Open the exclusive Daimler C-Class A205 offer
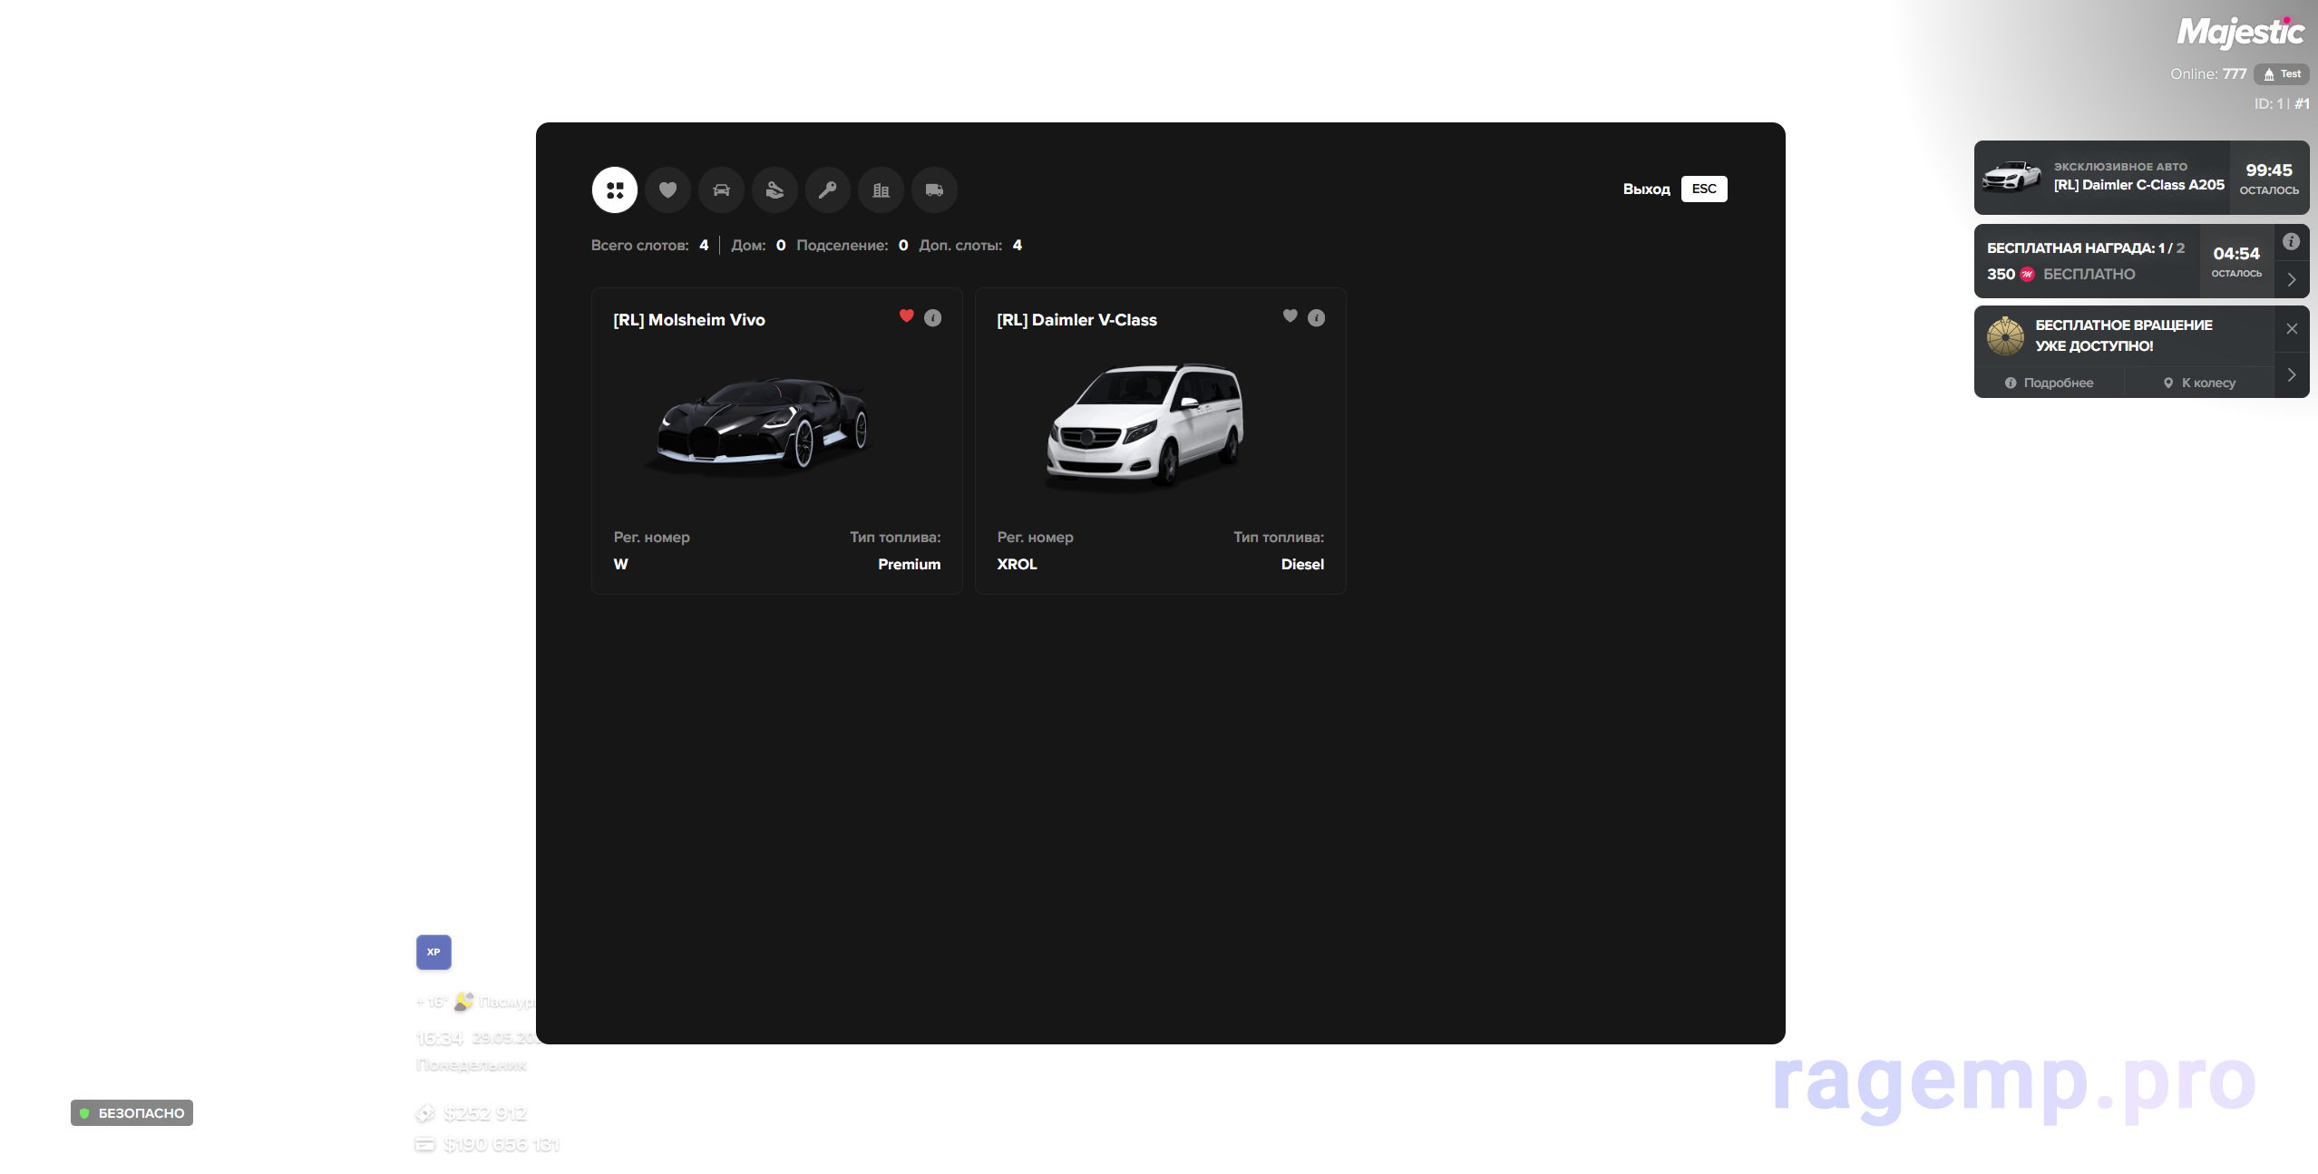 2141,177
